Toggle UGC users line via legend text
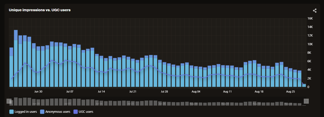This screenshot has height=117, width=324. coord(86,112)
